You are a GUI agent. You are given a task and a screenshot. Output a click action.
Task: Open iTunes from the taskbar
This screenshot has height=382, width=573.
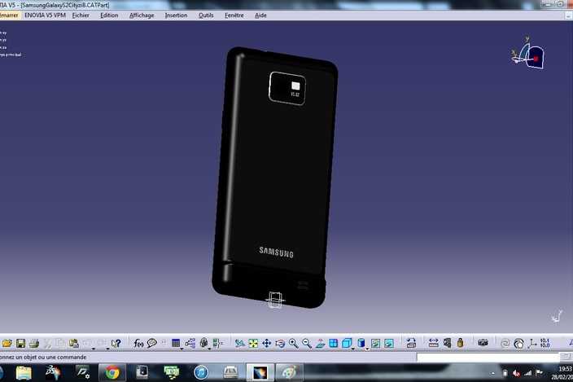point(201,372)
